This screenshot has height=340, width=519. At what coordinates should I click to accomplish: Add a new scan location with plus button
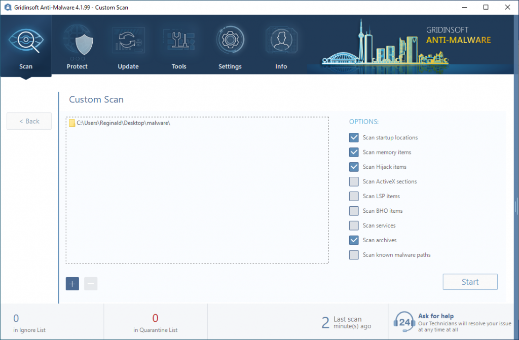72,284
